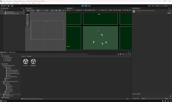Lock the Project panel

coord(128,52)
